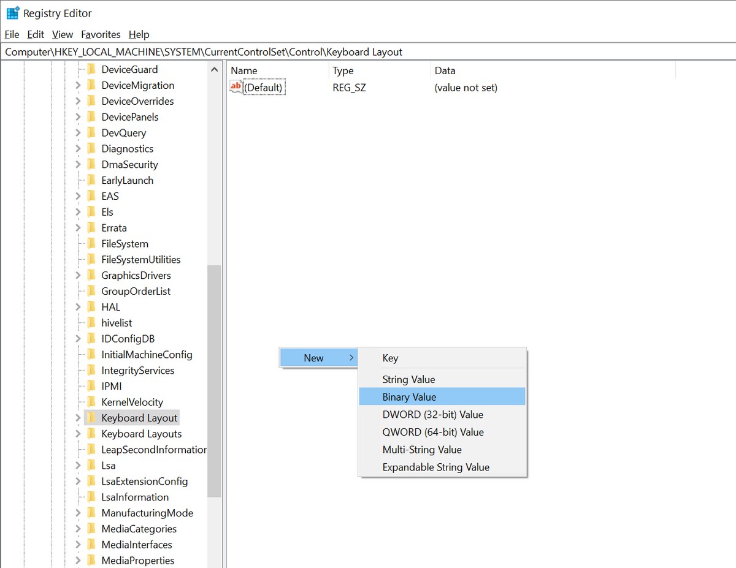This screenshot has width=736, height=568.
Task: Expand the LsaExtensionConfig key
Action: coord(78,481)
